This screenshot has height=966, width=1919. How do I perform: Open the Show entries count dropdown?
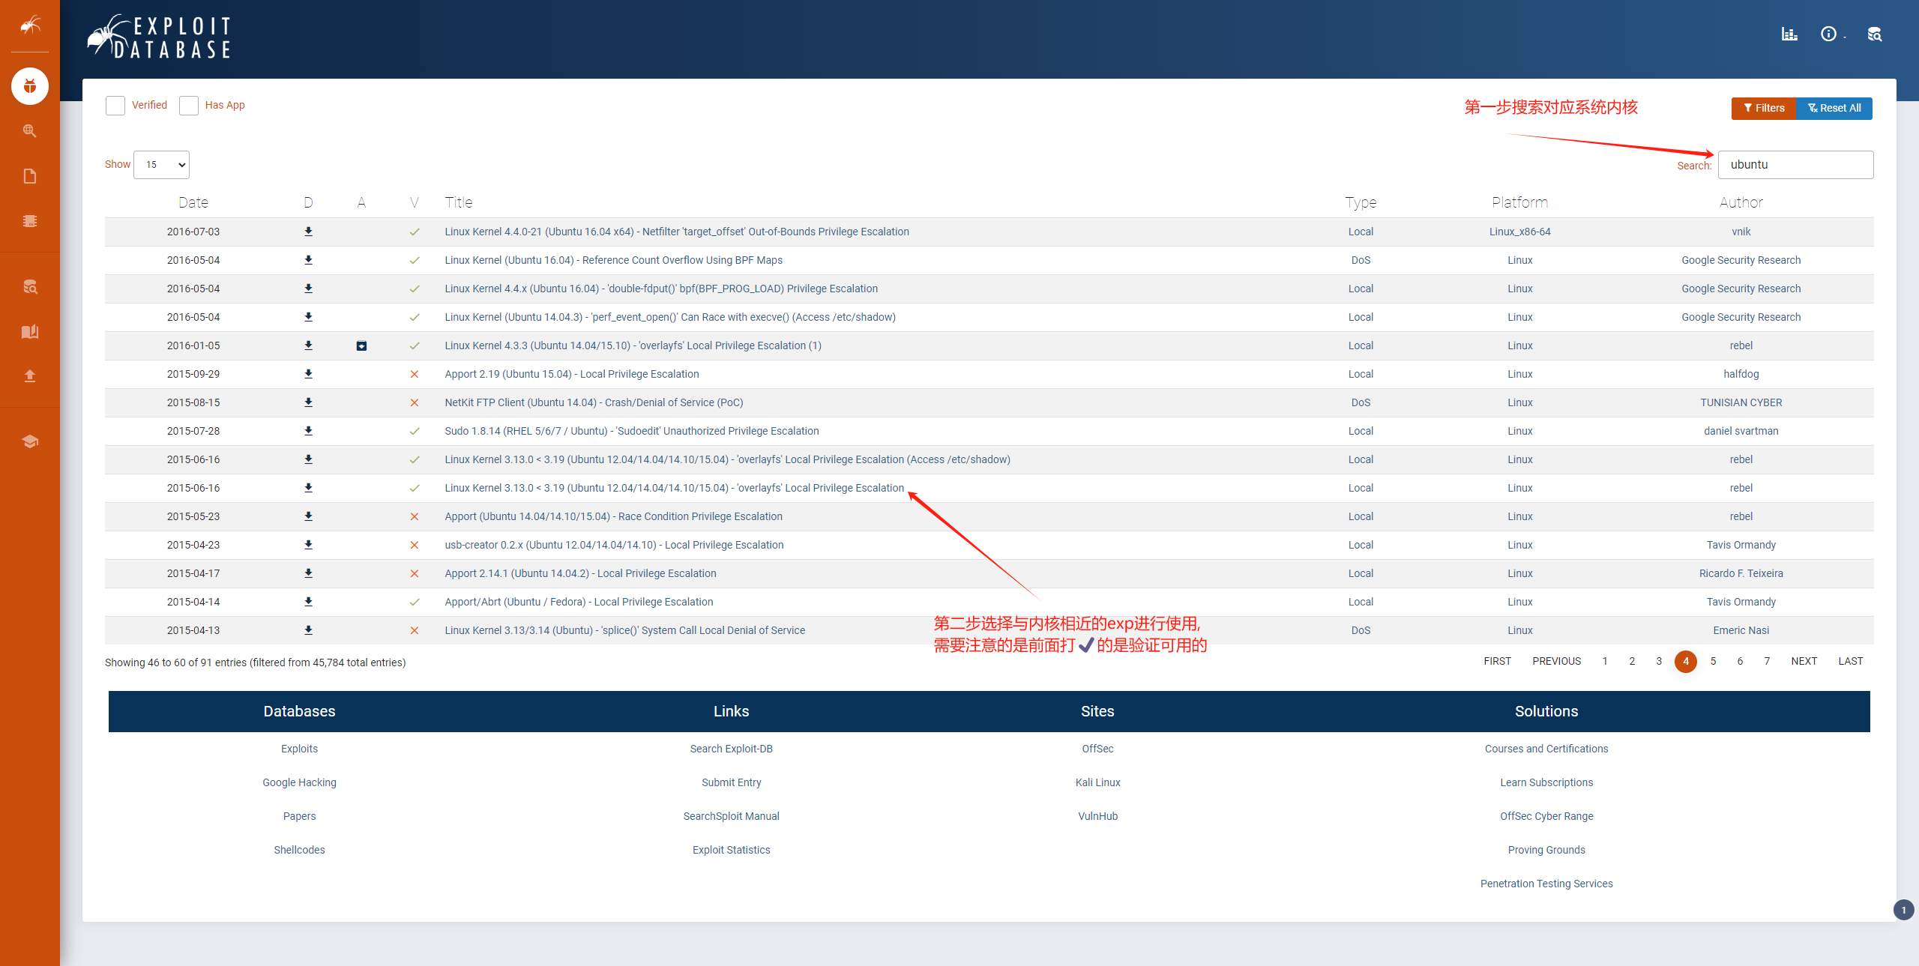pyautogui.click(x=161, y=165)
